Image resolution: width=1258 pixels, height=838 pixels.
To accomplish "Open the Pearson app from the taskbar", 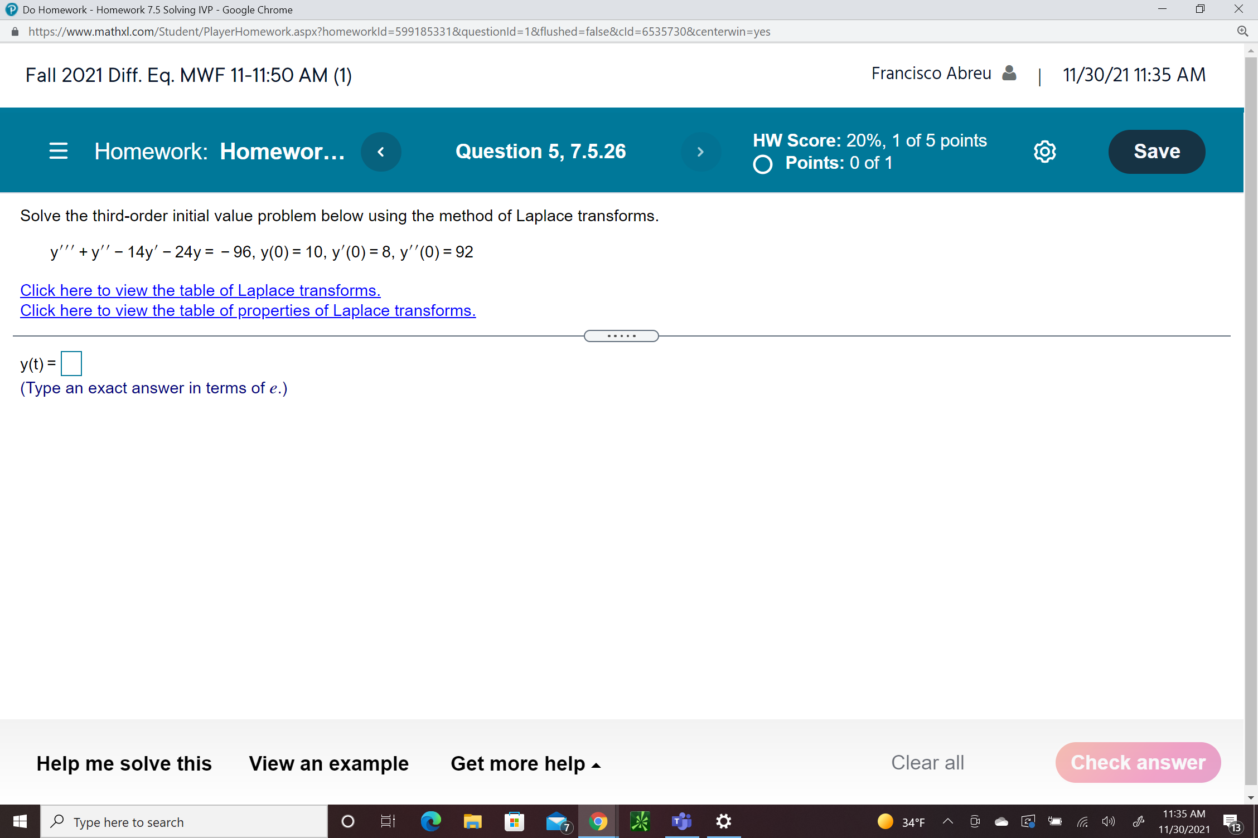I will [x=640, y=821].
